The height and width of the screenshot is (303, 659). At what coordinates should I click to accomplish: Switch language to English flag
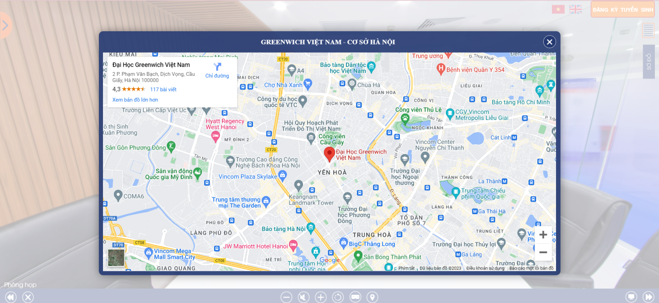click(x=575, y=9)
